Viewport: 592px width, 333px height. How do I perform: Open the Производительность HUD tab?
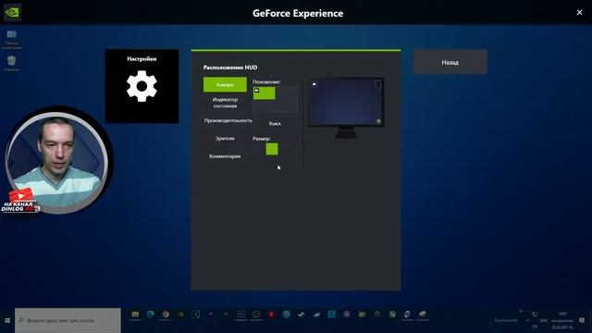(x=228, y=120)
